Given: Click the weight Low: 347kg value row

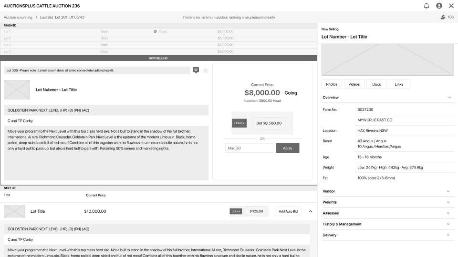Looking at the screenshot, I should click(390, 168).
